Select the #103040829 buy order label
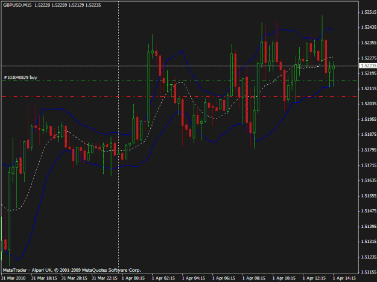377x282 pixels. click(21, 77)
